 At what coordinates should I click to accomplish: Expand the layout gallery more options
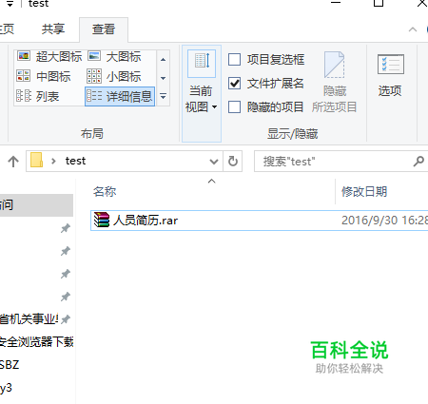[x=163, y=96]
